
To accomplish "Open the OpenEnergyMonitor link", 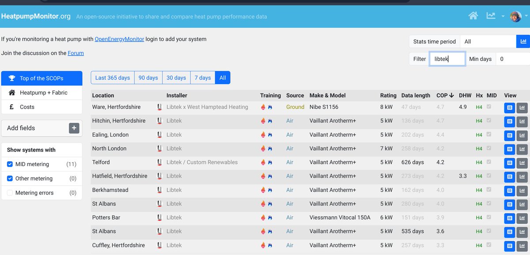I will pos(119,39).
